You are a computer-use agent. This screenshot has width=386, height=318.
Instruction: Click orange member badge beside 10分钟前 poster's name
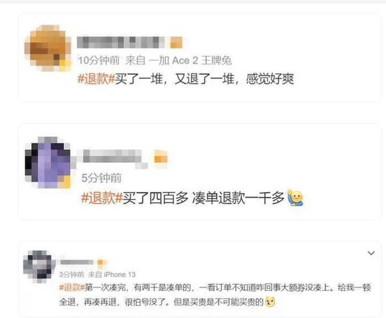click(176, 42)
